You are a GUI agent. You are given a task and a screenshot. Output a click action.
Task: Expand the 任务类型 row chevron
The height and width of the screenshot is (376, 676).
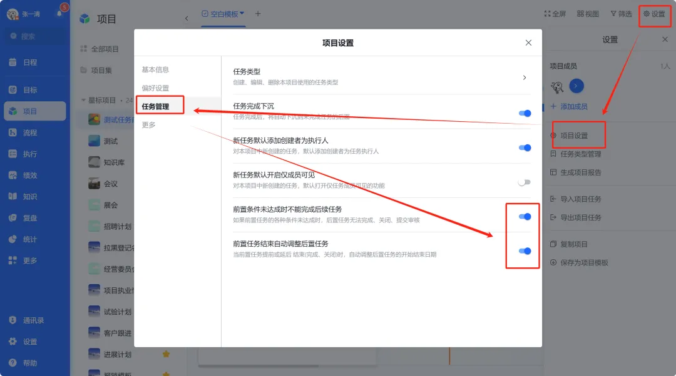(x=525, y=77)
